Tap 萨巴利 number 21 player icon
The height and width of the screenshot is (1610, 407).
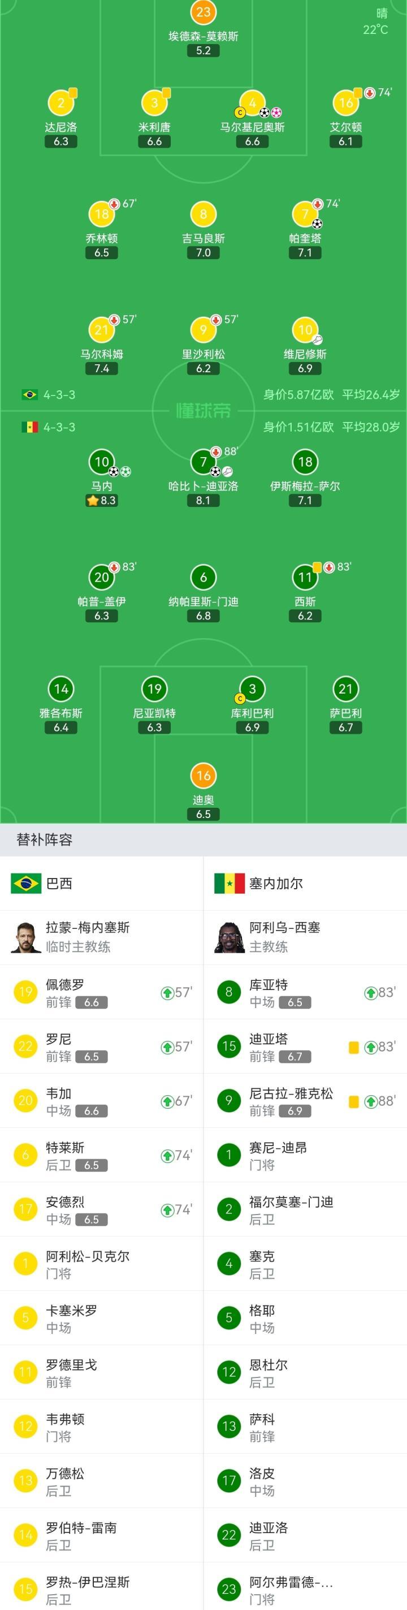(x=345, y=690)
